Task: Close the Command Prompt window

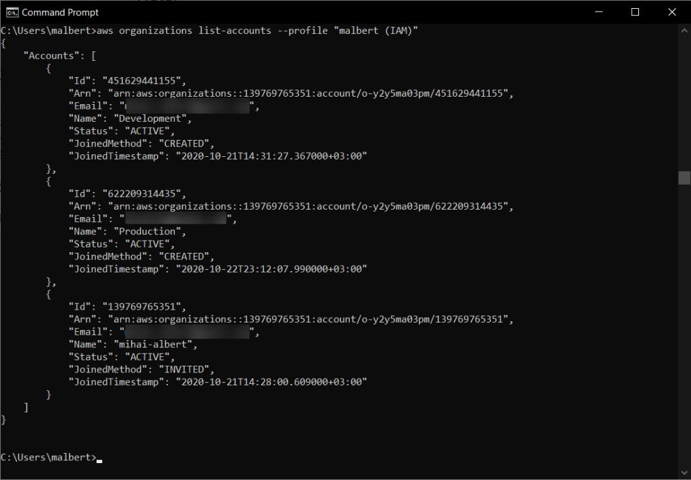Action: [x=671, y=12]
